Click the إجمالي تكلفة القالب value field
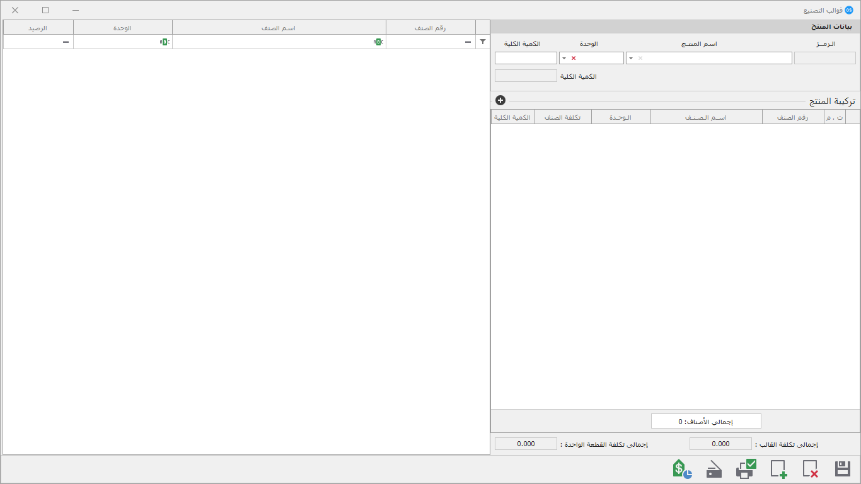The height and width of the screenshot is (484, 861). 720,444
